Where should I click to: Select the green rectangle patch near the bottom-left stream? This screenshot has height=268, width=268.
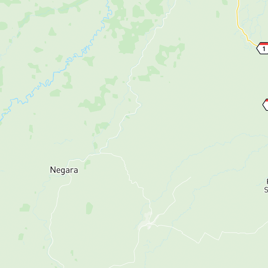21,237
